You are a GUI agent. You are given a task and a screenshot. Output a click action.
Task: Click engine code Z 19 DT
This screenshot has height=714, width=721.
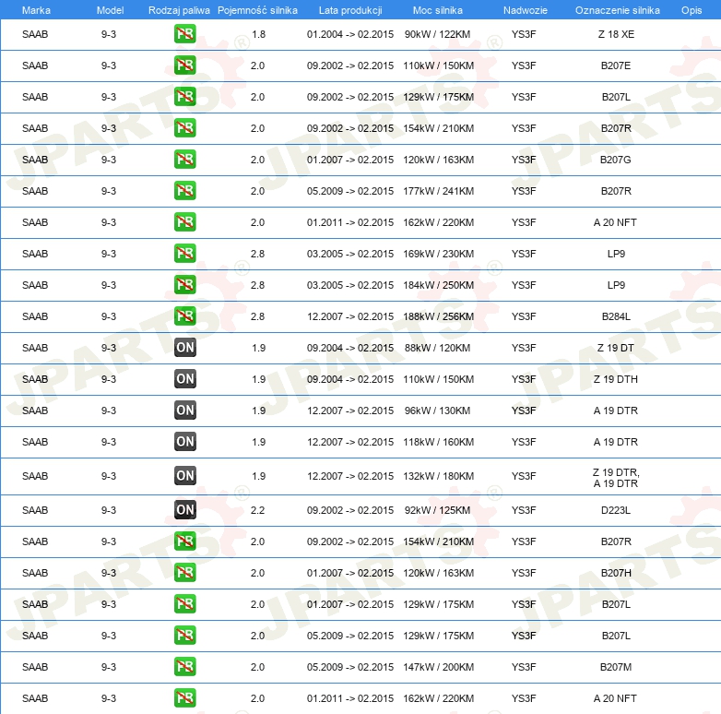click(616, 348)
